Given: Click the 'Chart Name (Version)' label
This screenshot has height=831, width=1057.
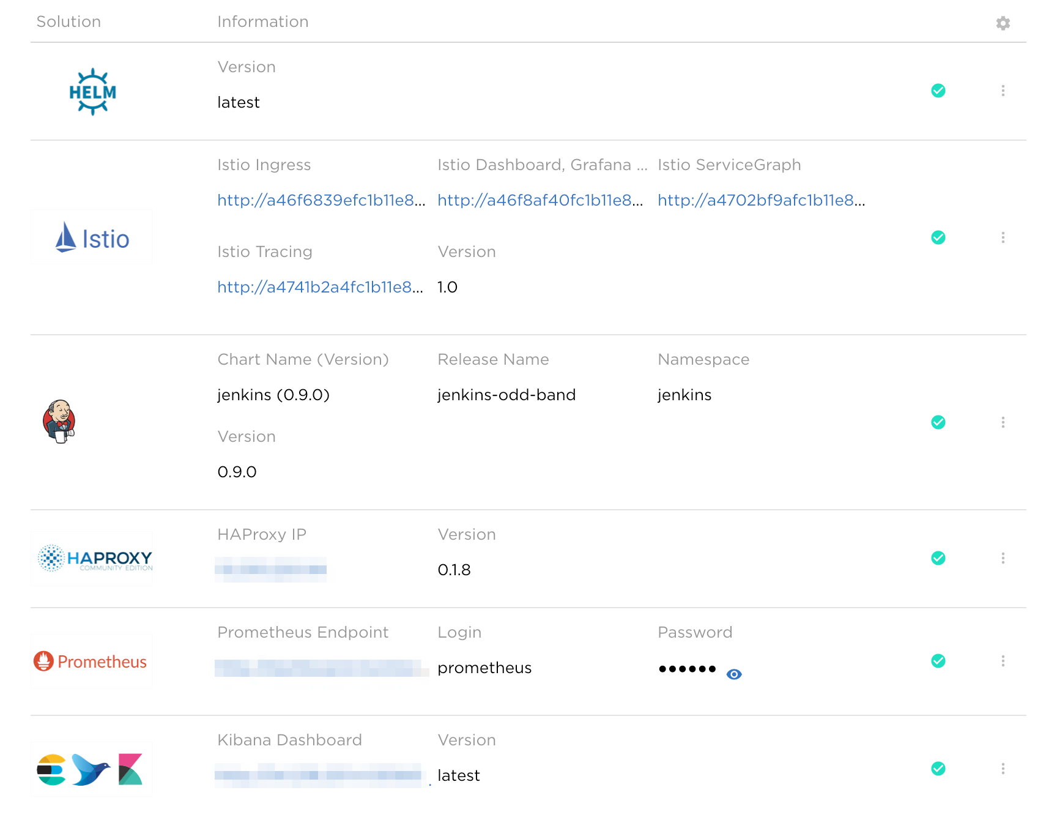Looking at the screenshot, I should 303,359.
